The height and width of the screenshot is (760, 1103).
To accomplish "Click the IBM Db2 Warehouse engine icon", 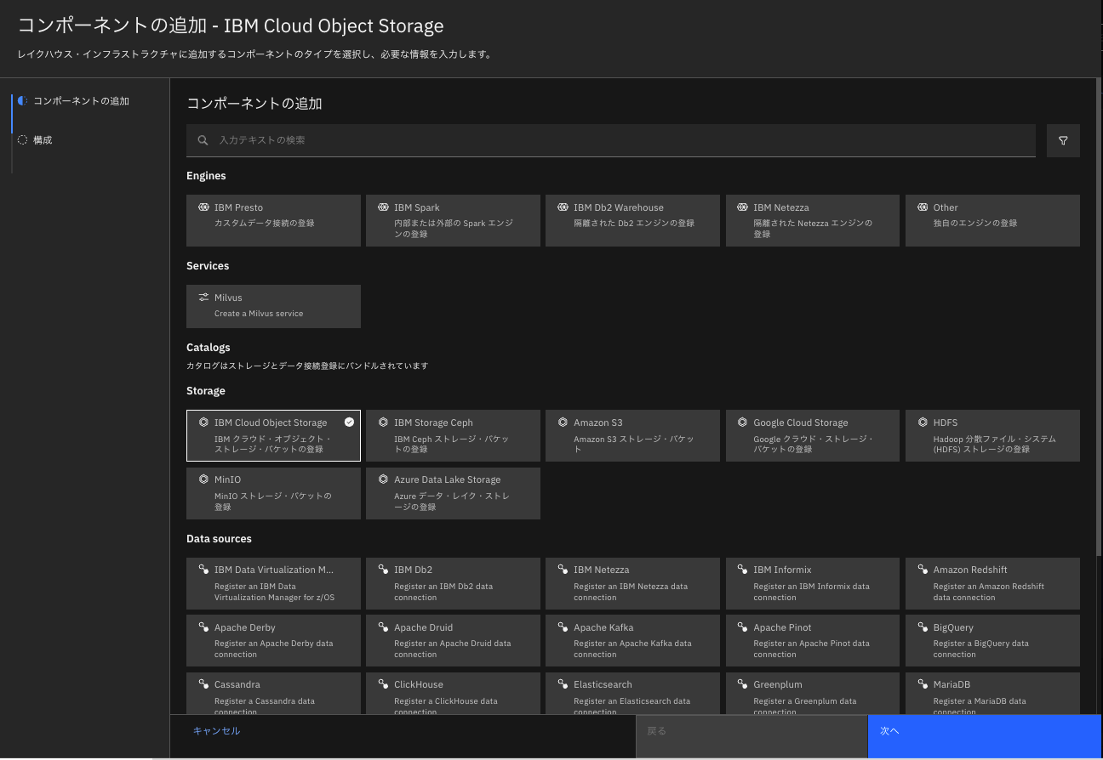I will coord(563,207).
